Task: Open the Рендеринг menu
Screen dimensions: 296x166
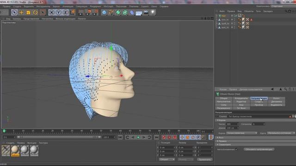Action: point(95,6)
